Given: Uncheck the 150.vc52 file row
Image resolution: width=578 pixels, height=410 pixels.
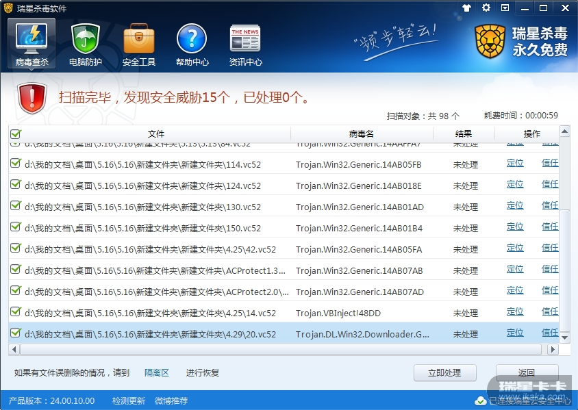Looking at the screenshot, I should point(16,227).
